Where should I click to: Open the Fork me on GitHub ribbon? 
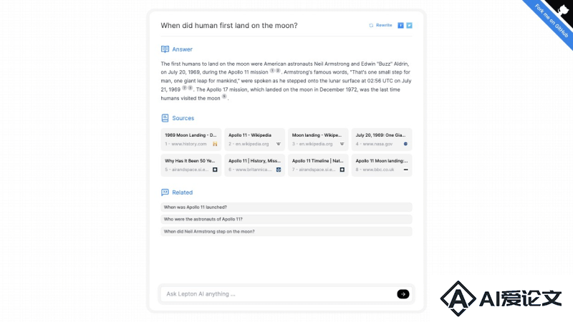coord(552,21)
